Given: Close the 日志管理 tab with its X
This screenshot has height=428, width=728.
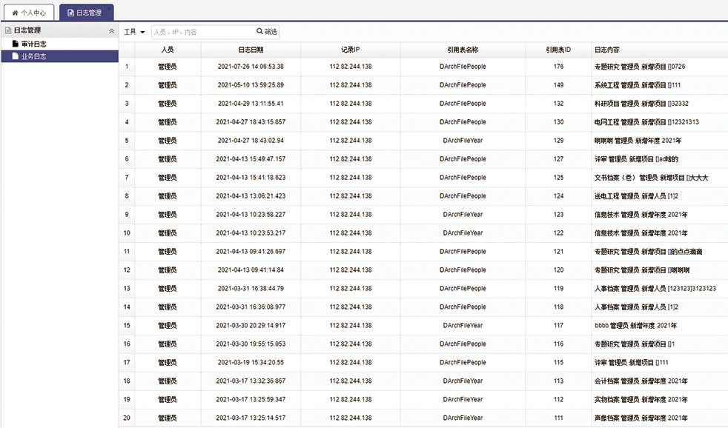Looking at the screenshot, I should click(x=110, y=7).
